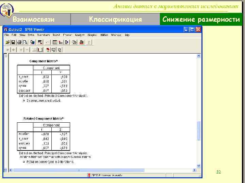
Task: Click the Rotated Component Matrix title
Action: pos(44,119)
